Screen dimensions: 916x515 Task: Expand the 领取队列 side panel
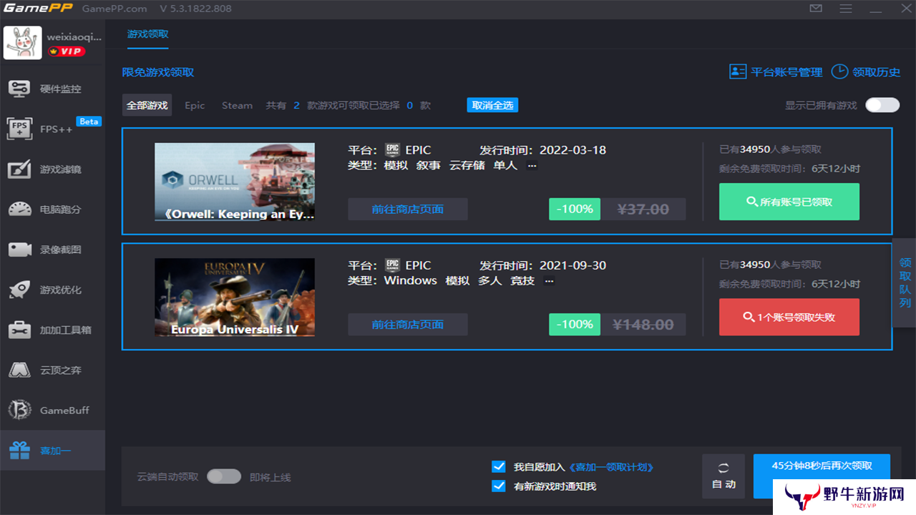click(x=905, y=283)
